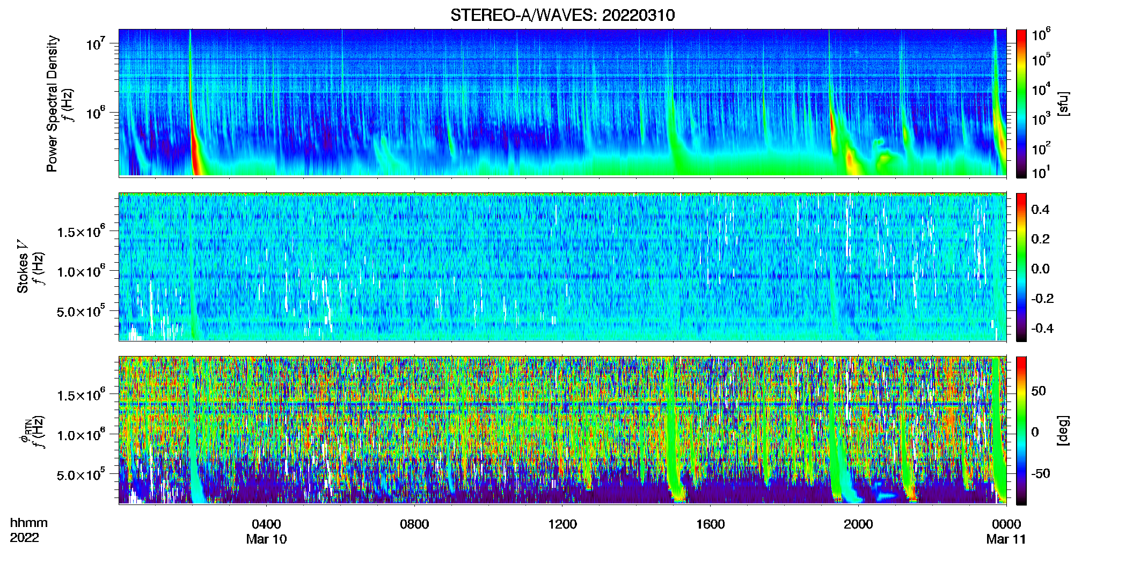Click inside the Stokes V spectrogram panel
The width and height of the screenshot is (1125, 579).
click(562, 266)
